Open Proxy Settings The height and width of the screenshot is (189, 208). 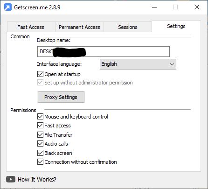pyautogui.click(x=61, y=97)
